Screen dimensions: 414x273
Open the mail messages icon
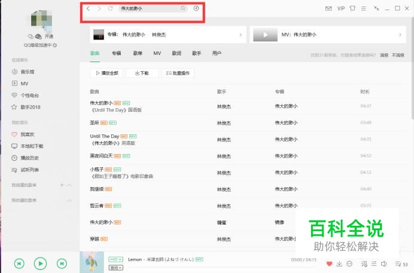pos(328,8)
